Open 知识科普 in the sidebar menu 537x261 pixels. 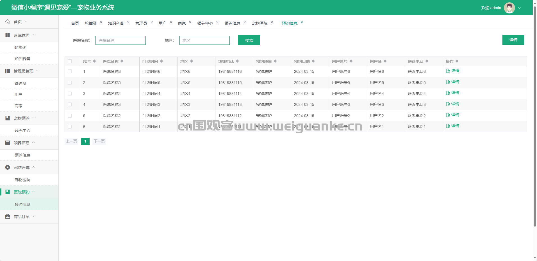coord(22,59)
